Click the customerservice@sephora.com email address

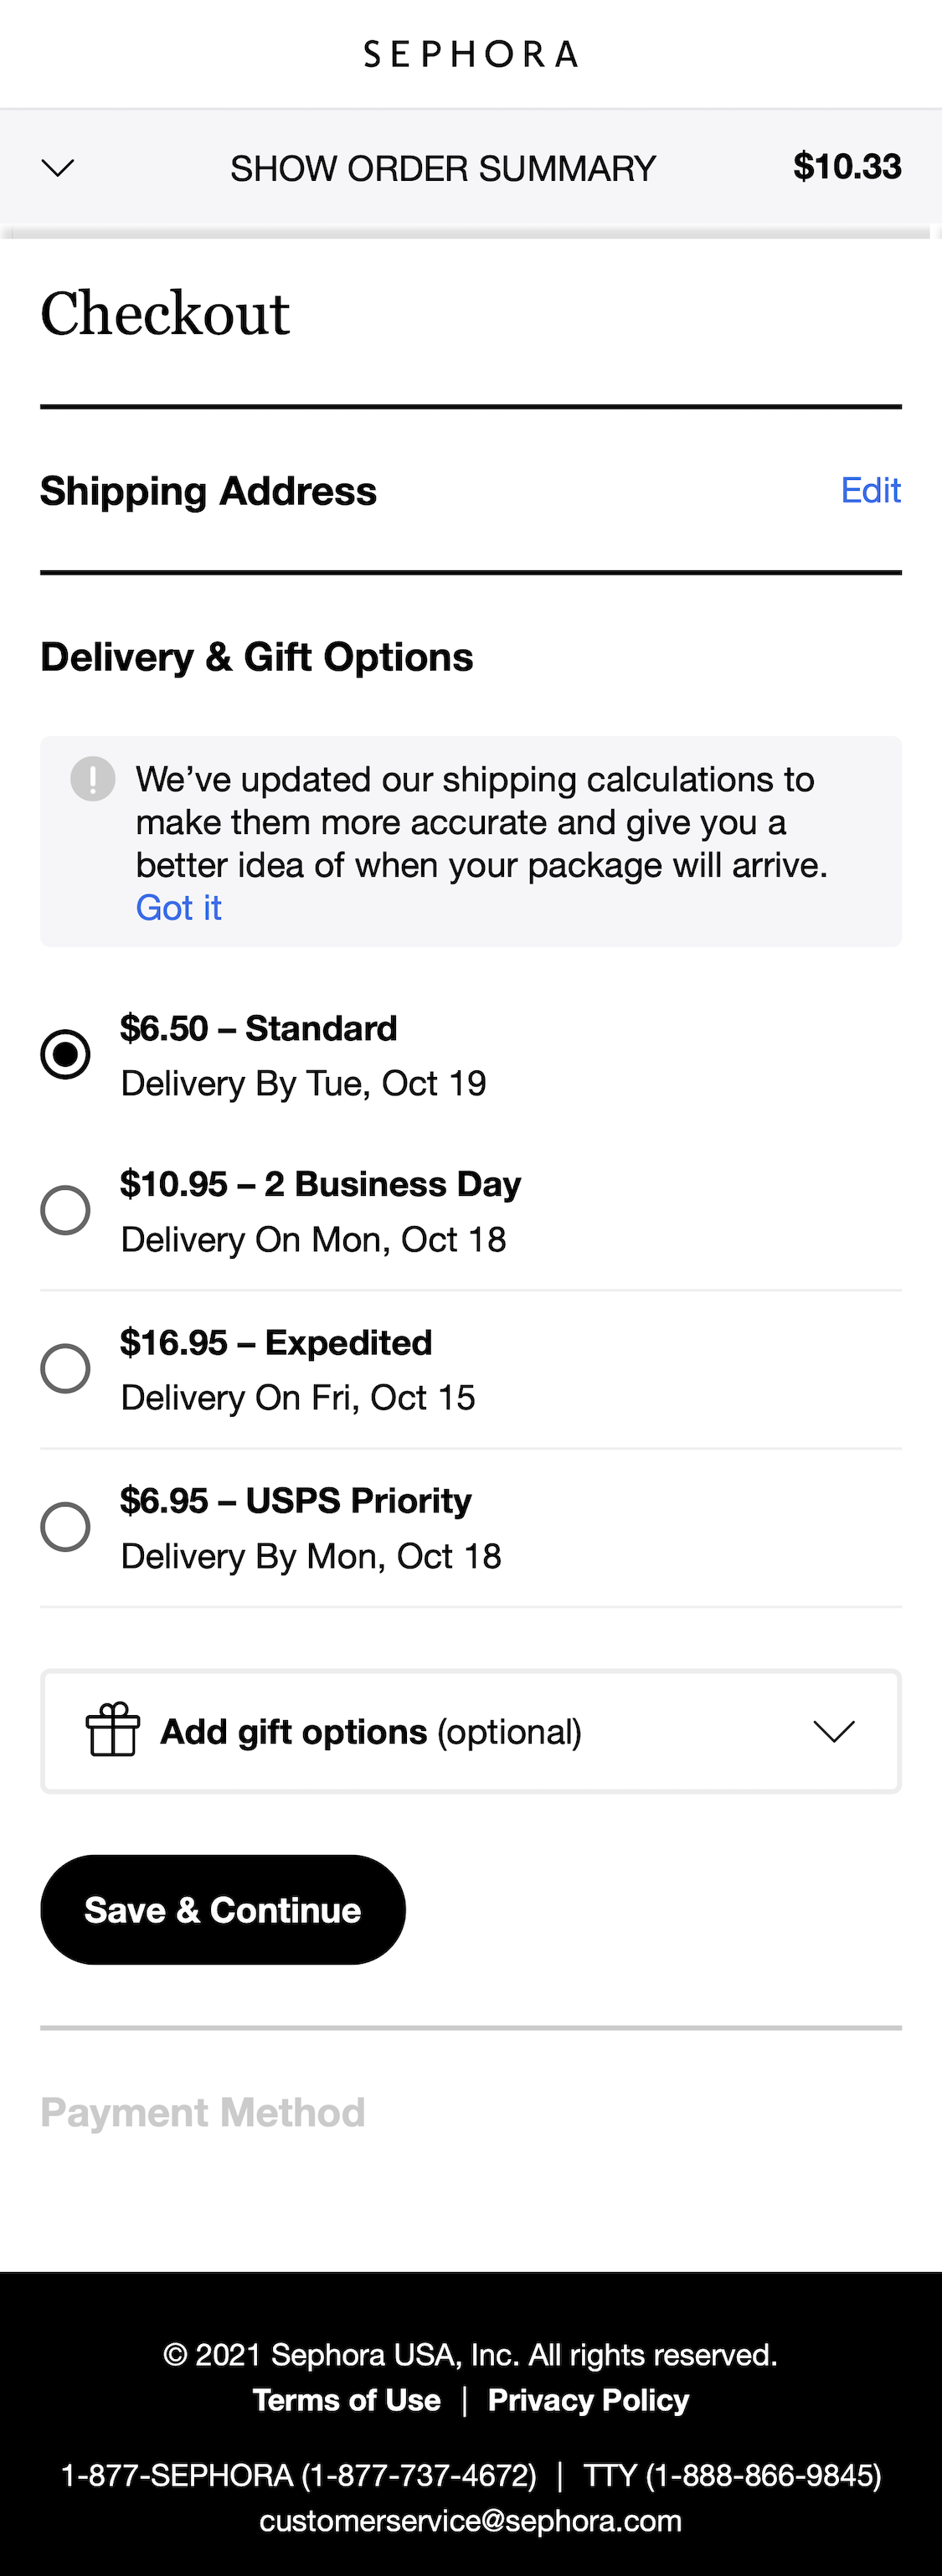[x=470, y=2521]
